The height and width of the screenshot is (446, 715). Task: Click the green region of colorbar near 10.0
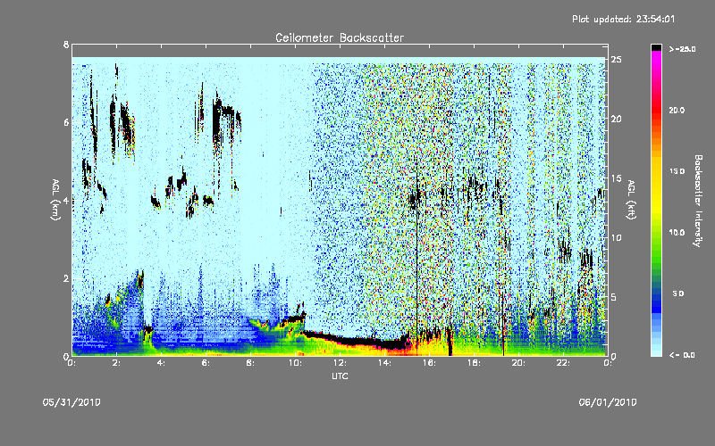point(656,233)
